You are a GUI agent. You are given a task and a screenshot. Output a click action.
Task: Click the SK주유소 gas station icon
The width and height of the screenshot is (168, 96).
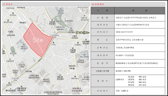coord(13,13)
